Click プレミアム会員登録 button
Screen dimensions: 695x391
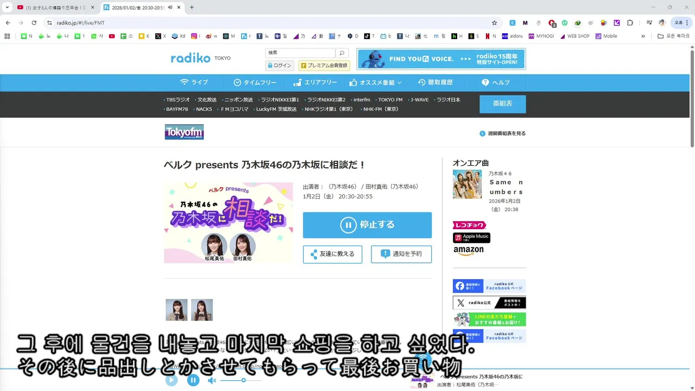pyautogui.click(x=324, y=65)
